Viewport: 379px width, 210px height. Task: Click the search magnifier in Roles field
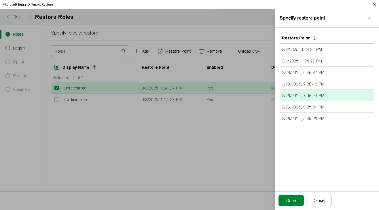coord(124,51)
